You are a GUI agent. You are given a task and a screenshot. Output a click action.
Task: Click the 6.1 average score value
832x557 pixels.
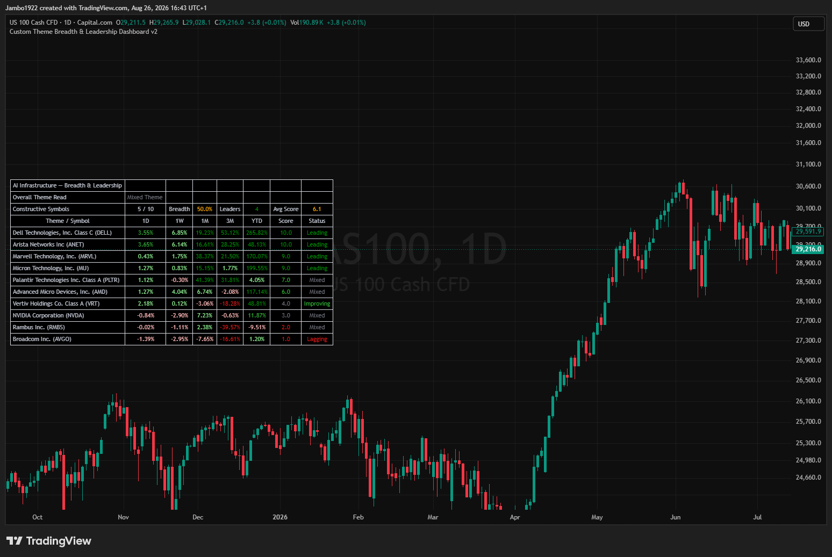pyautogui.click(x=317, y=209)
